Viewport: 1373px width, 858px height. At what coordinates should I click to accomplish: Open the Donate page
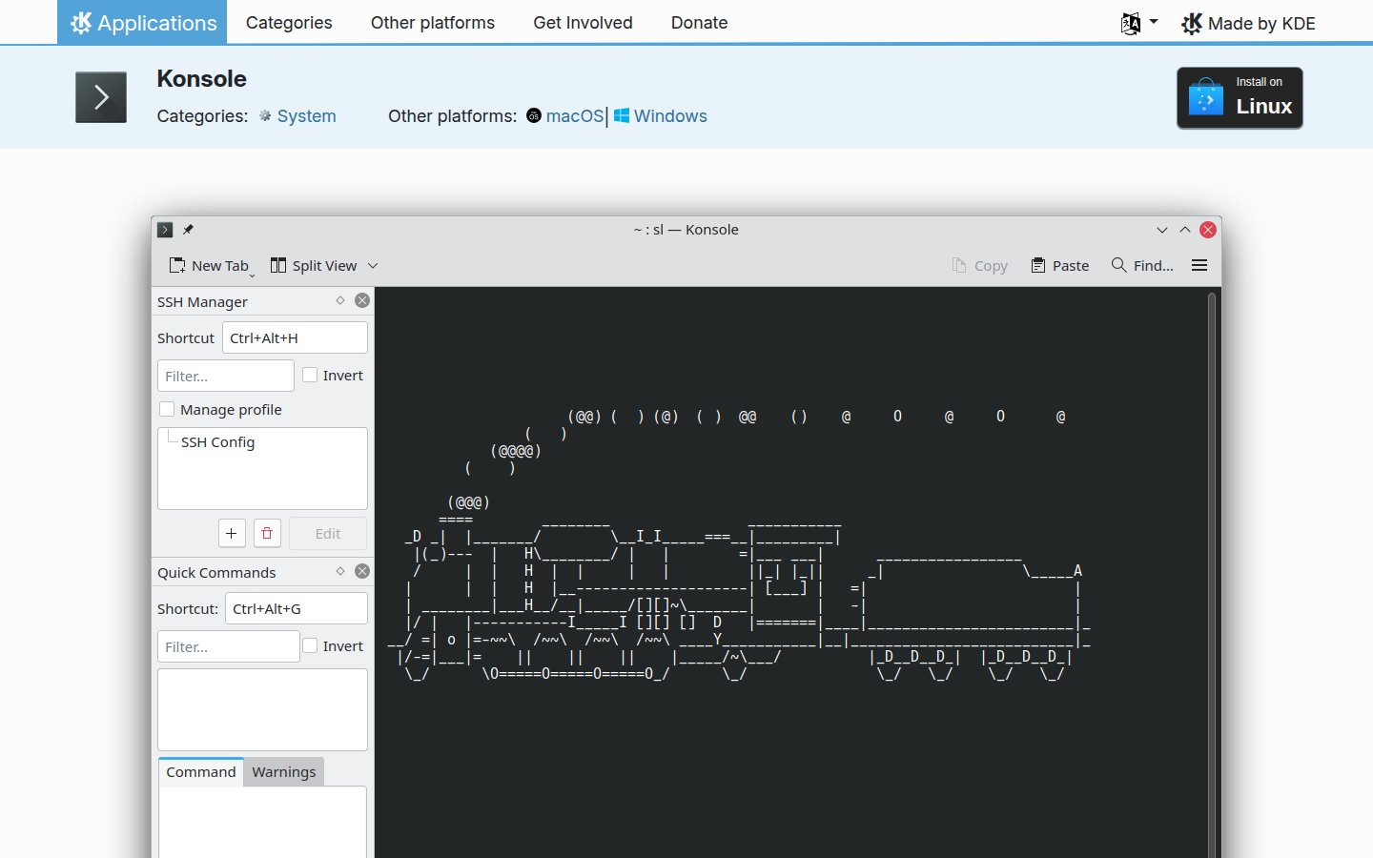(699, 22)
